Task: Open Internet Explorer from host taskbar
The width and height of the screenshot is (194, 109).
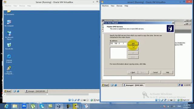Action: click(6, 106)
